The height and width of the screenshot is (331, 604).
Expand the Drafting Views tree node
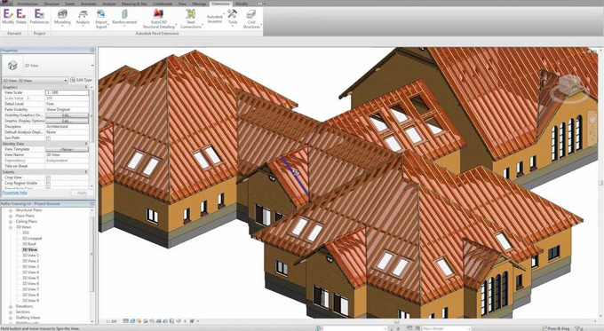(x=11, y=318)
